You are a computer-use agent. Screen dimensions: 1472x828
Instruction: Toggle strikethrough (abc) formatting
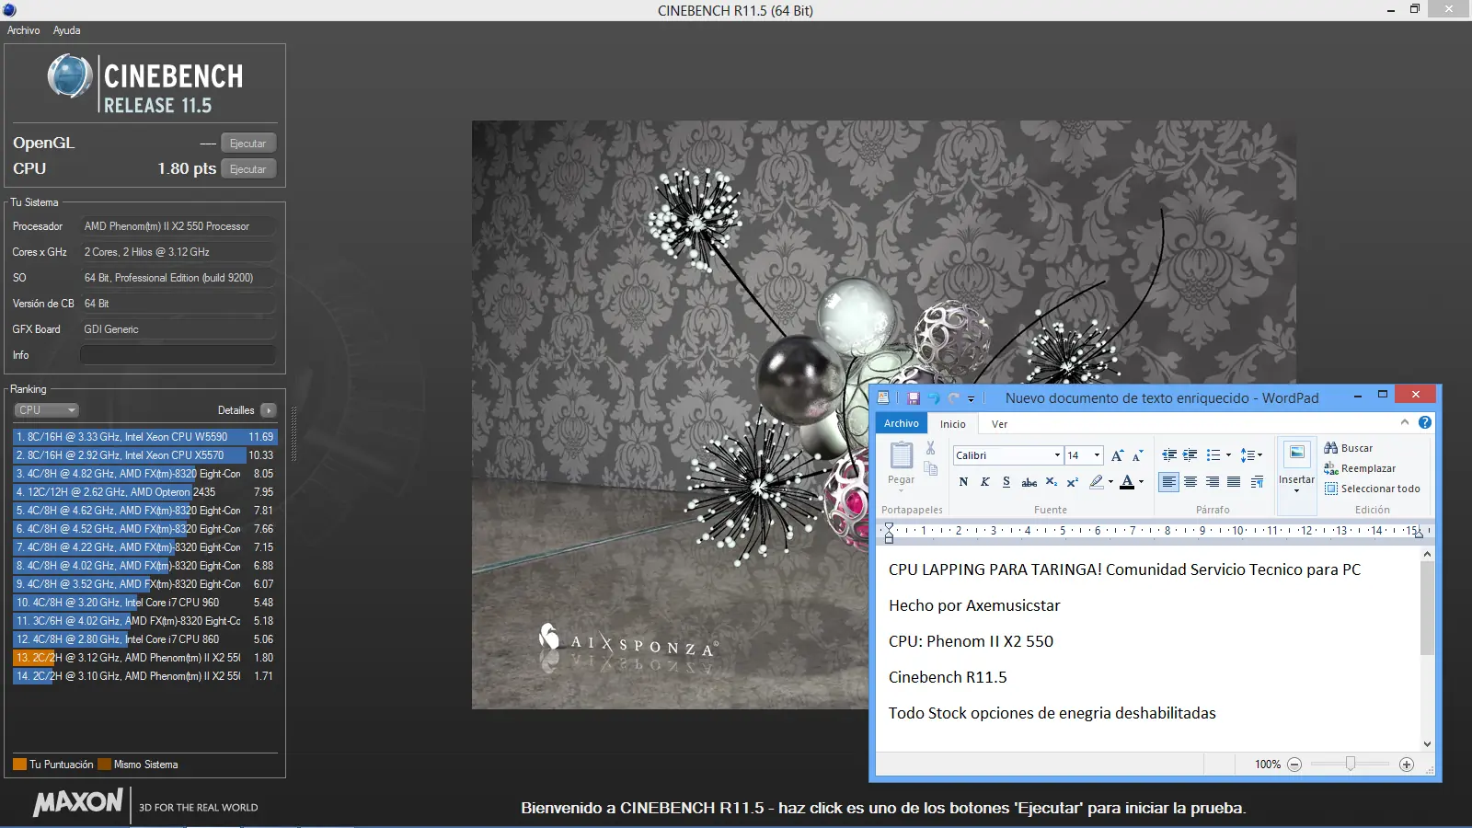tap(1029, 482)
